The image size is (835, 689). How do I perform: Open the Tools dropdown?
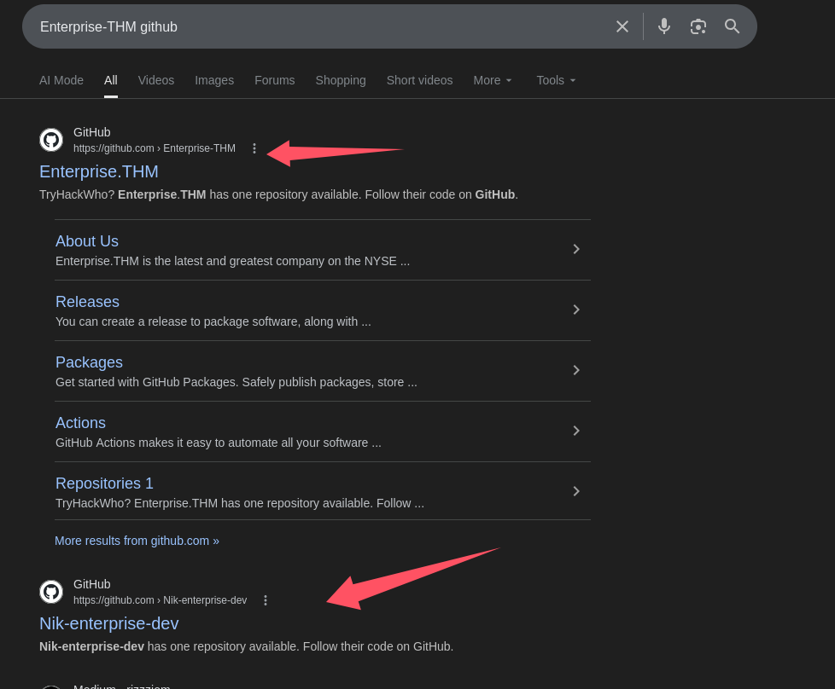[557, 80]
